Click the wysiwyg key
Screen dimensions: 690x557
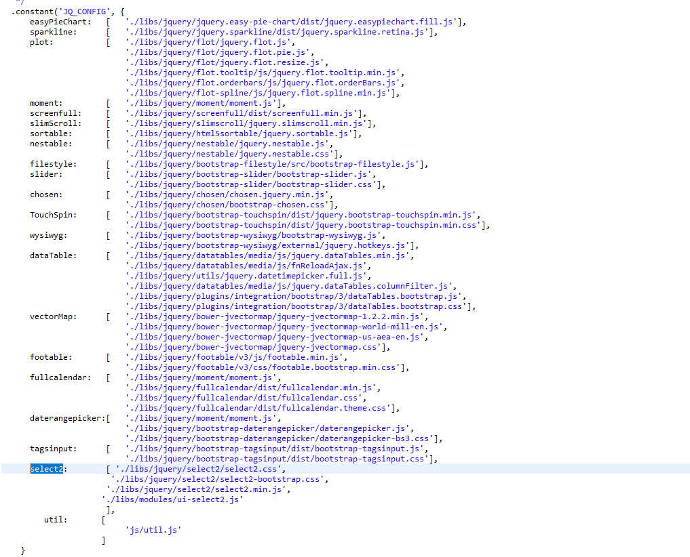[x=48, y=234]
